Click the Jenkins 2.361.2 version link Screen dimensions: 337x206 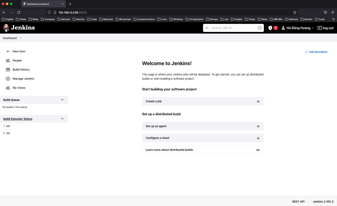click(x=323, y=201)
